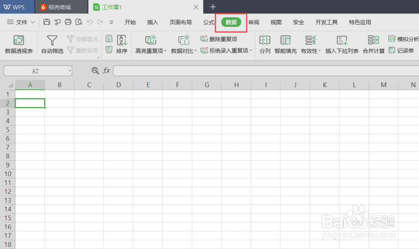The height and width of the screenshot is (249, 419).
Task: Insert a 数据透视表 pivot table
Action: pos(19,44)
